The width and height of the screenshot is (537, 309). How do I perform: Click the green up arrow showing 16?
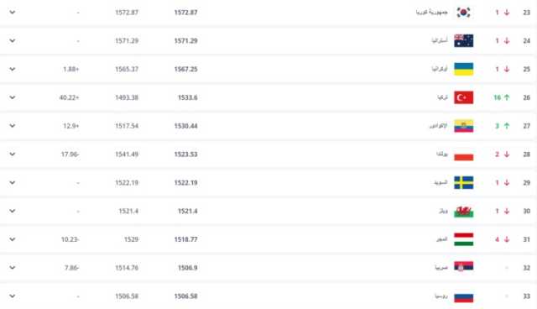pyautogui.click(x=507, y=97)
